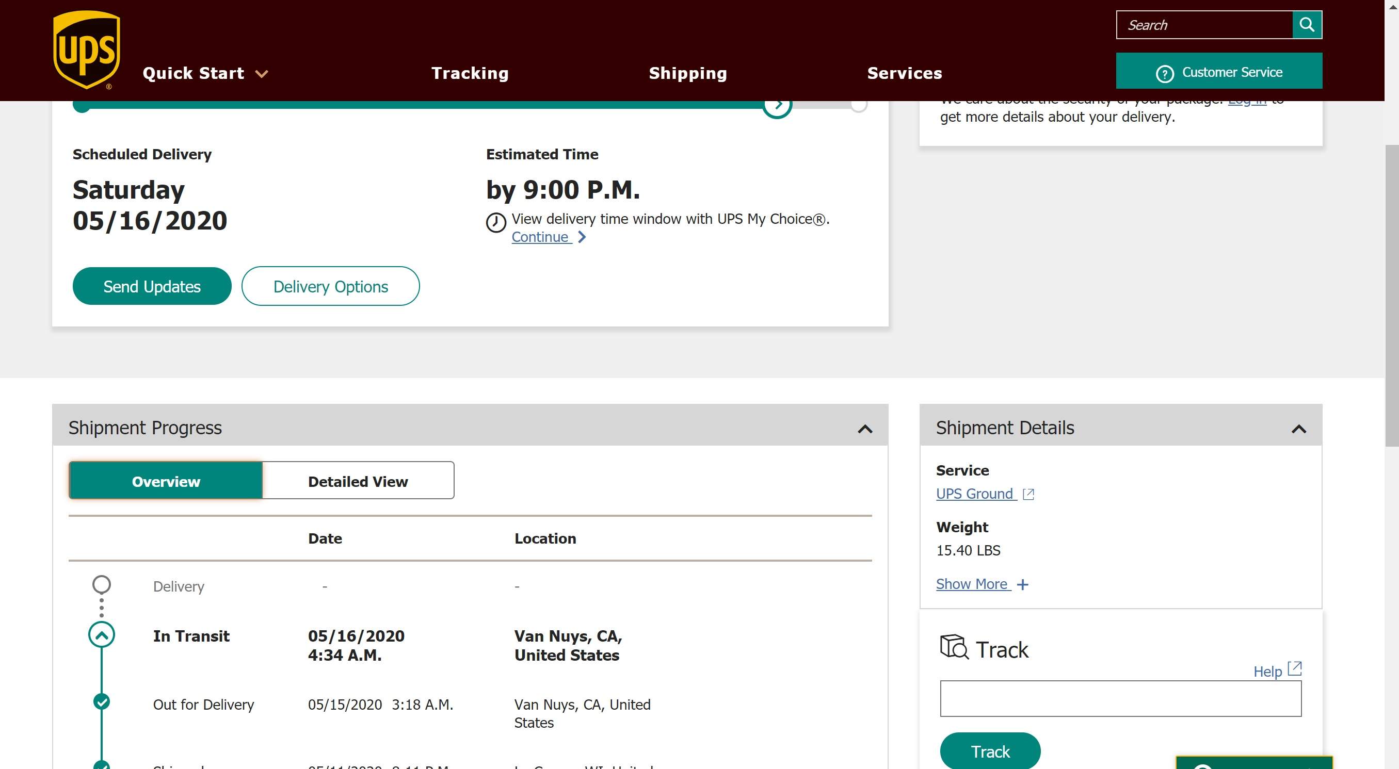
Task: Open the Shipping menu
Action: click(x=687, y=73)
